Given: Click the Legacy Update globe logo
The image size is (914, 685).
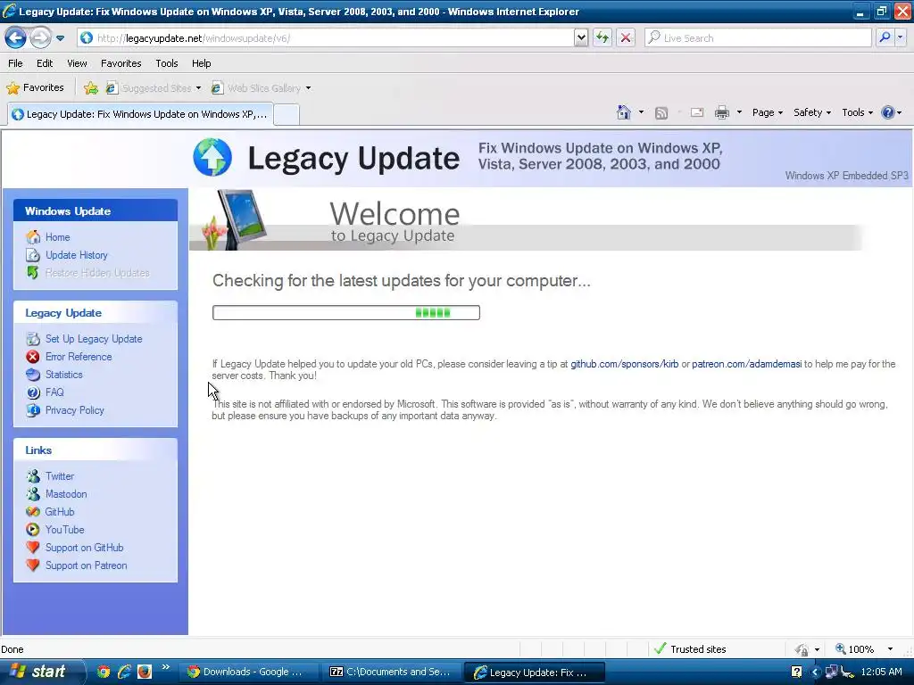Looking at the screenshot, I should (212, 157).
